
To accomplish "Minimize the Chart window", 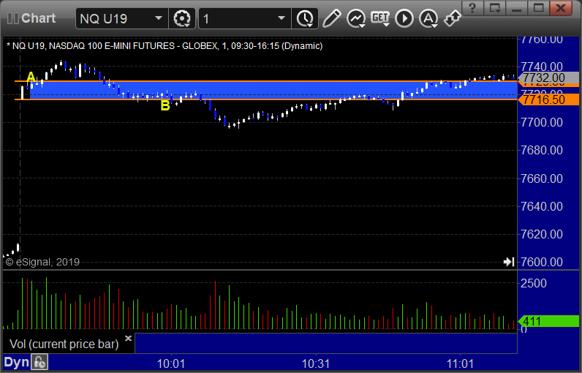I will pyautogui.click(x=517, y=8).
